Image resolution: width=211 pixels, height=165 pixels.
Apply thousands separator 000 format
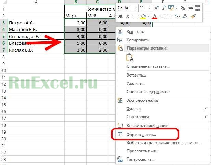tap(190, 8)
